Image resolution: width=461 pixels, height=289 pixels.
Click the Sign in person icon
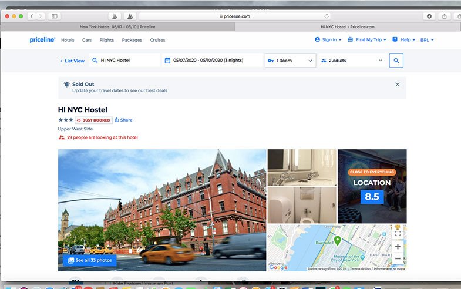tap(317, 39)
